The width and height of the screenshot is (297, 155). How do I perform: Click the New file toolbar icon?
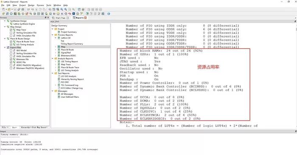(3, 9)
